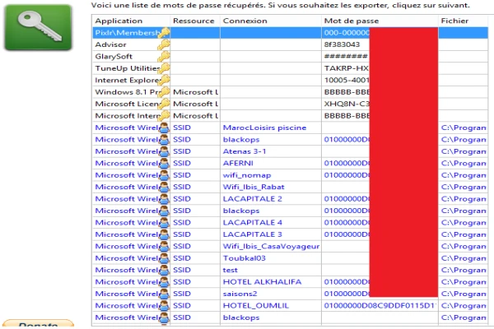This screenshot has width=494, height=329.
Task: Click the user icon in the AFERNI row
Action: pyautogui.click(x=164, y=164)
